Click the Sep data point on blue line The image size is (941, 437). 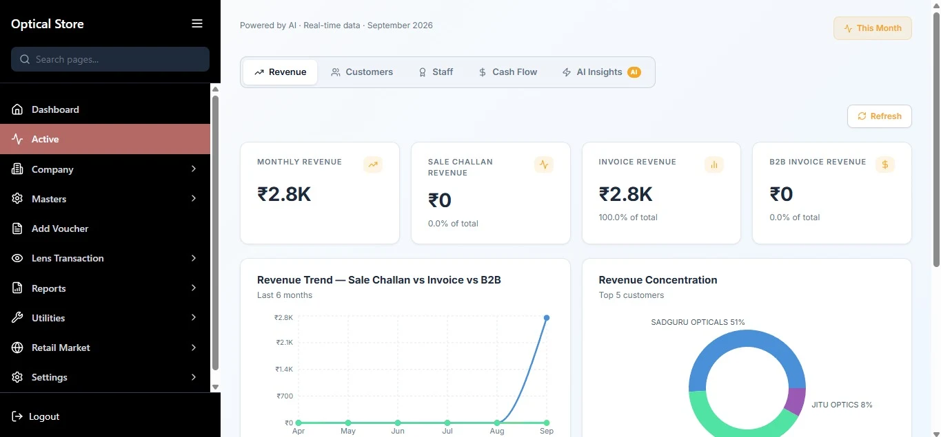coord(547,318)
